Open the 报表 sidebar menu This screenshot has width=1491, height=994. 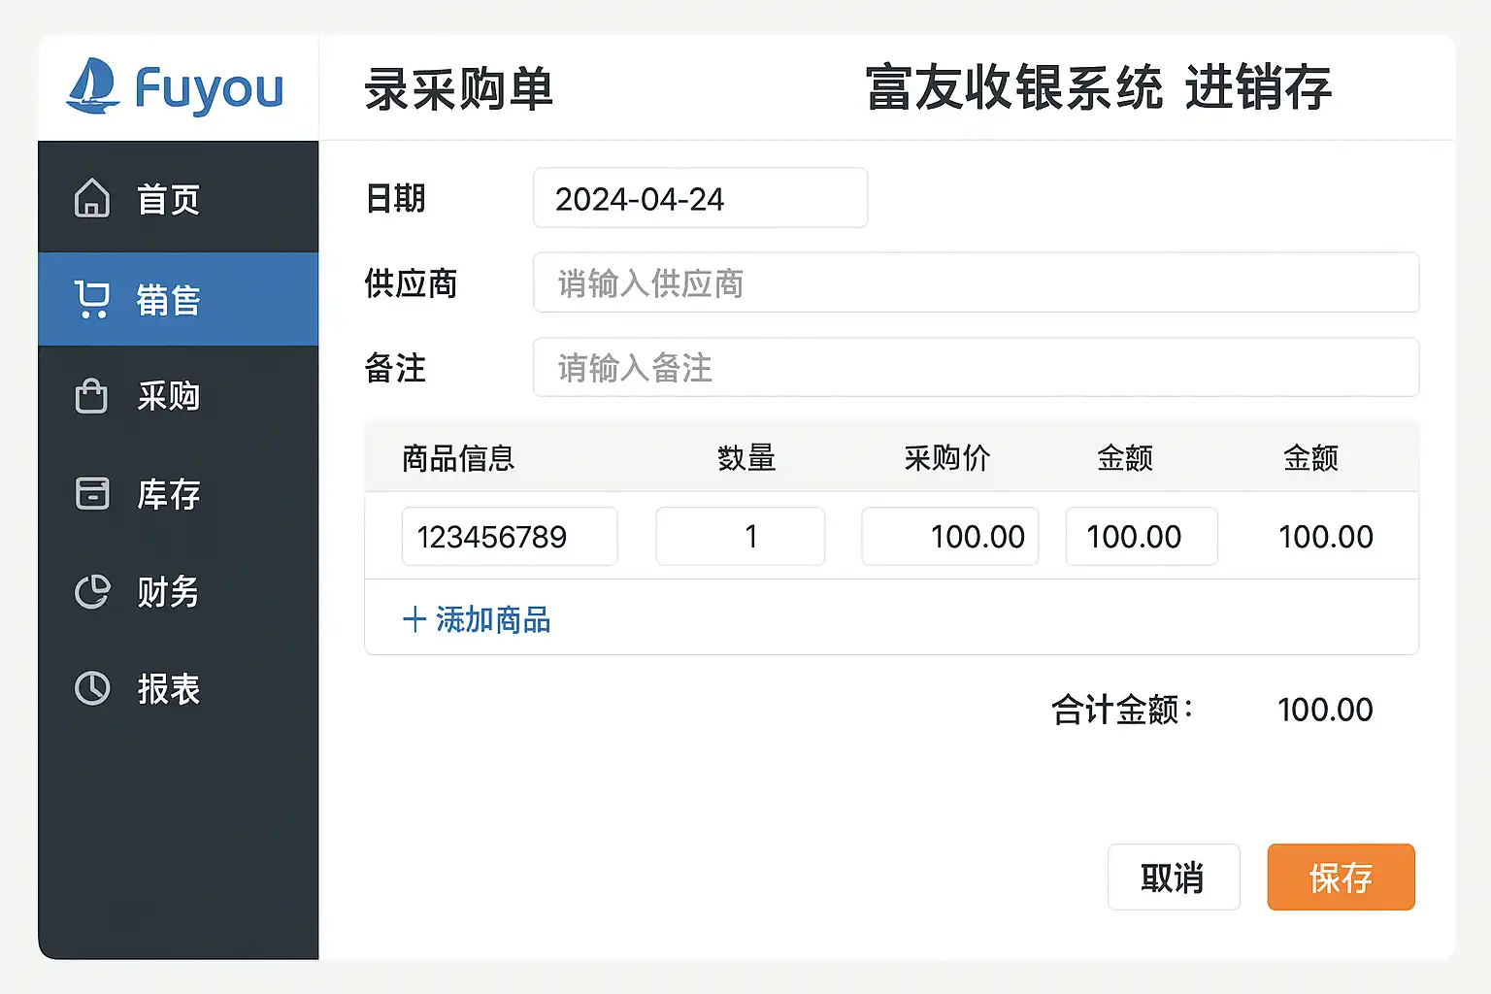coord(168,689)
